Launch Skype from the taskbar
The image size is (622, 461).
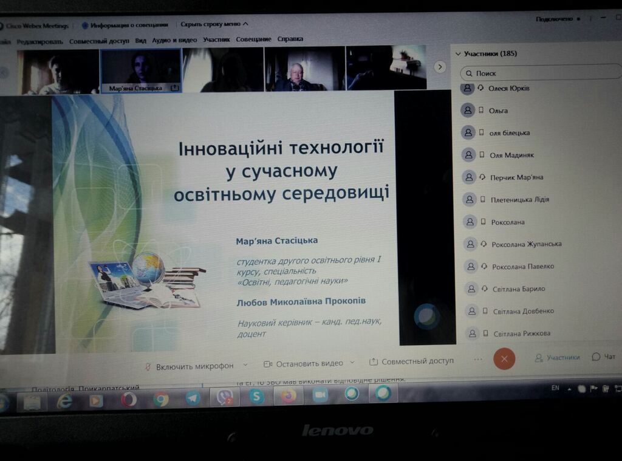256,397
